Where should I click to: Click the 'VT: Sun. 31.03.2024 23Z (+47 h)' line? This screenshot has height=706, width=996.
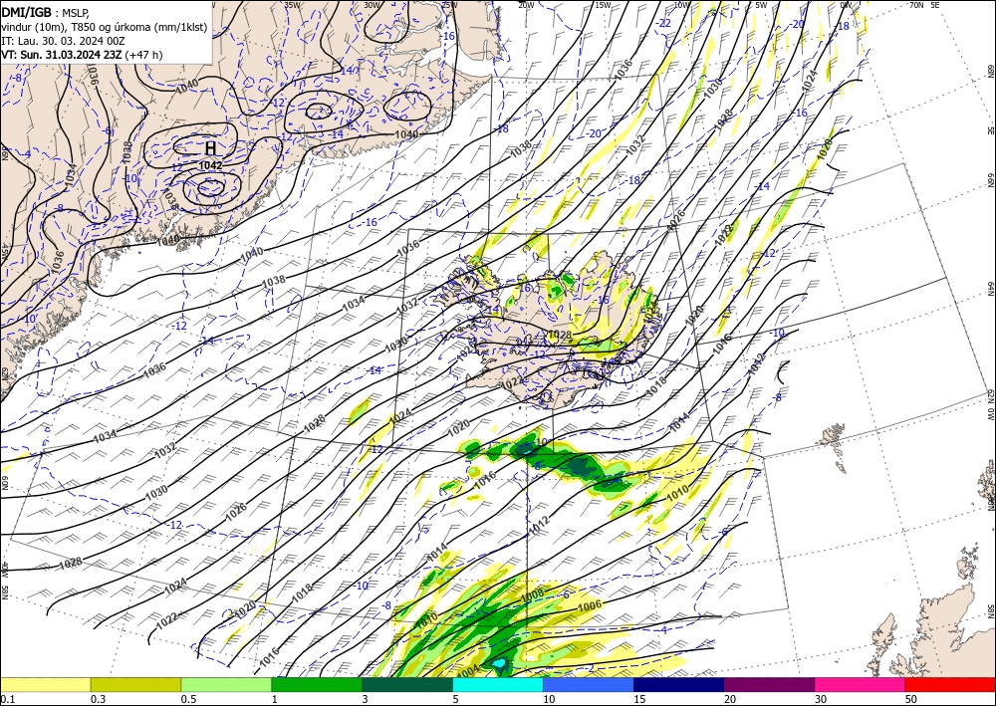tap(82, 55)
